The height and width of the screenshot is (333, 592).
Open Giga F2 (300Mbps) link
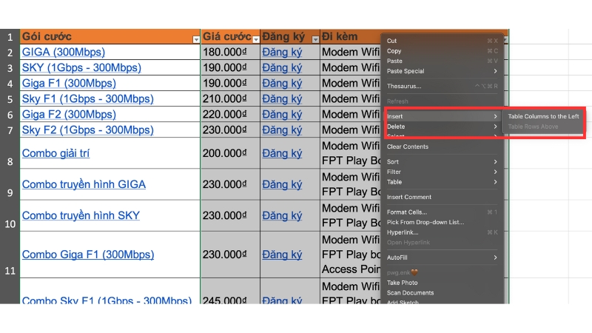69,115
